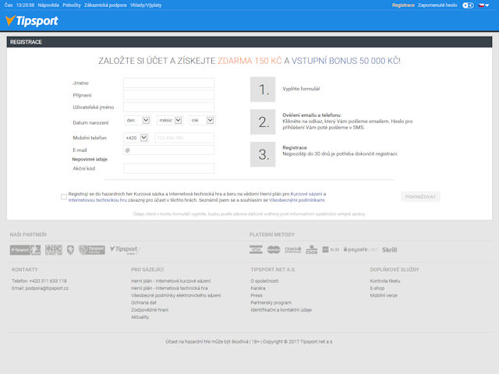Open Zodpovědné hraní footer link
The image size is (499, 374).
coord(150,310)
